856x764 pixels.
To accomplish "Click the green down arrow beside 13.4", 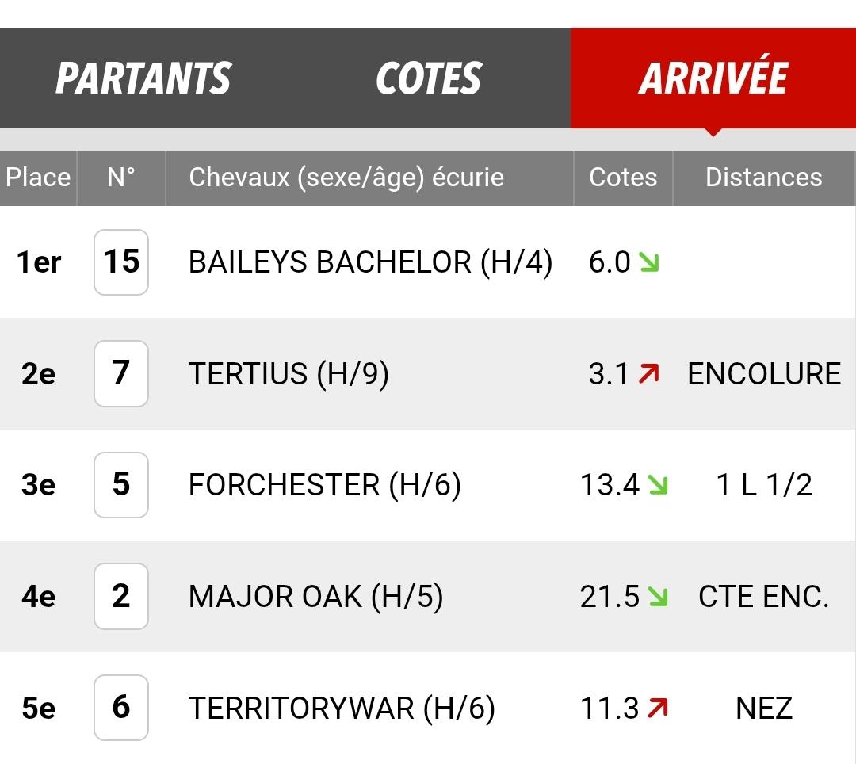I will click(658, 485).
